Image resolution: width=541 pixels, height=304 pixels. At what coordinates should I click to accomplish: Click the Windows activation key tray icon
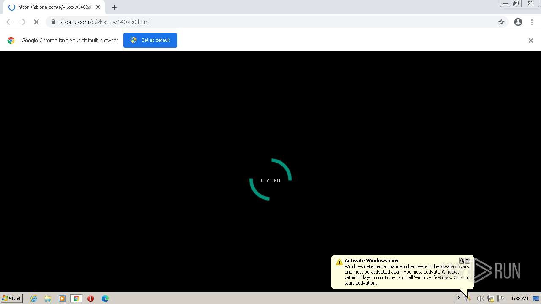coord(469,299)
